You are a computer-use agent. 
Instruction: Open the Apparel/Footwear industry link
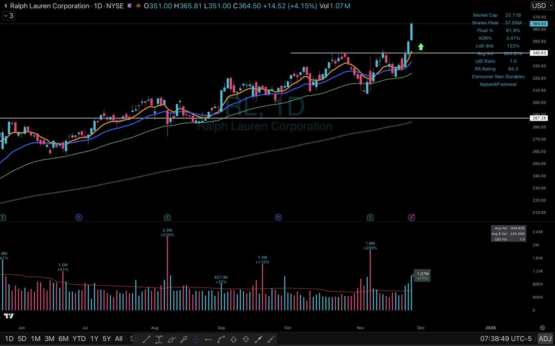pyautogui.click(x=498, y=84)
